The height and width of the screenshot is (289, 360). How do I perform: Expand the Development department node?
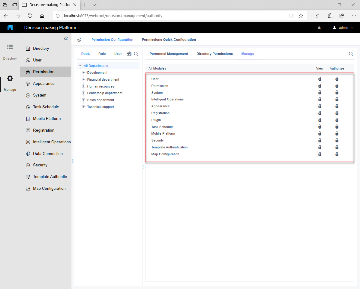pyautogui.click(x=83, y=73)
